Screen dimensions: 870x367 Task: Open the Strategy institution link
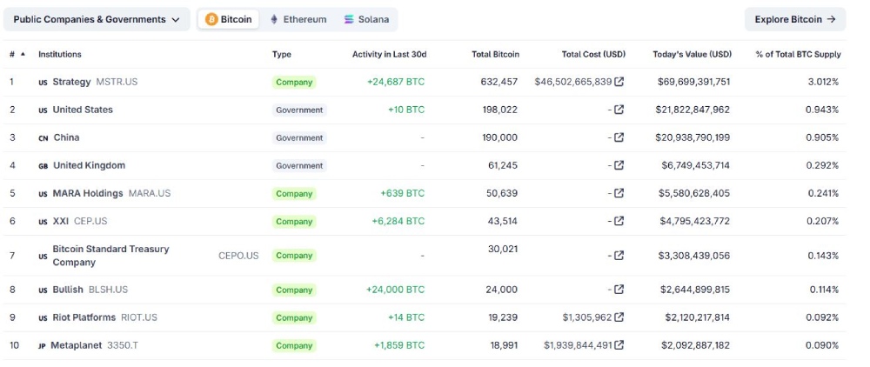[x=71, y=82]
